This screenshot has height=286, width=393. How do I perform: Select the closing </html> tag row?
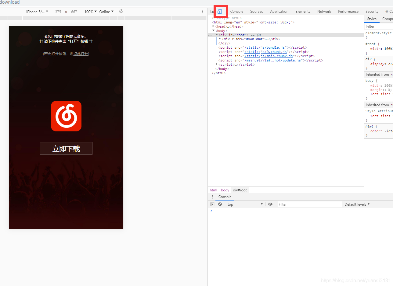tap(286, 73)
